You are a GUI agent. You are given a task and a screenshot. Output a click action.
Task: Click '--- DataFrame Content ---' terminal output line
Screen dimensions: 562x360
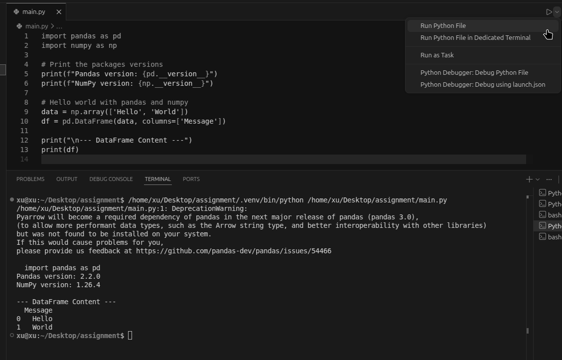(66, 302)
